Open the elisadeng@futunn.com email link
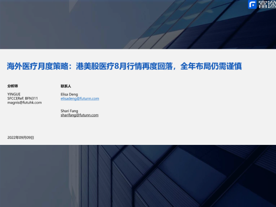276x207 pixels. point(80,98)
